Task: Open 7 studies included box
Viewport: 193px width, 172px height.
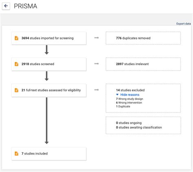Action: pyautogui.click(x=49, y=154)
